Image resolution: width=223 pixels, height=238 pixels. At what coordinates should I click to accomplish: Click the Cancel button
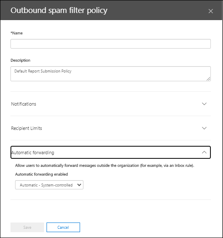63,227
